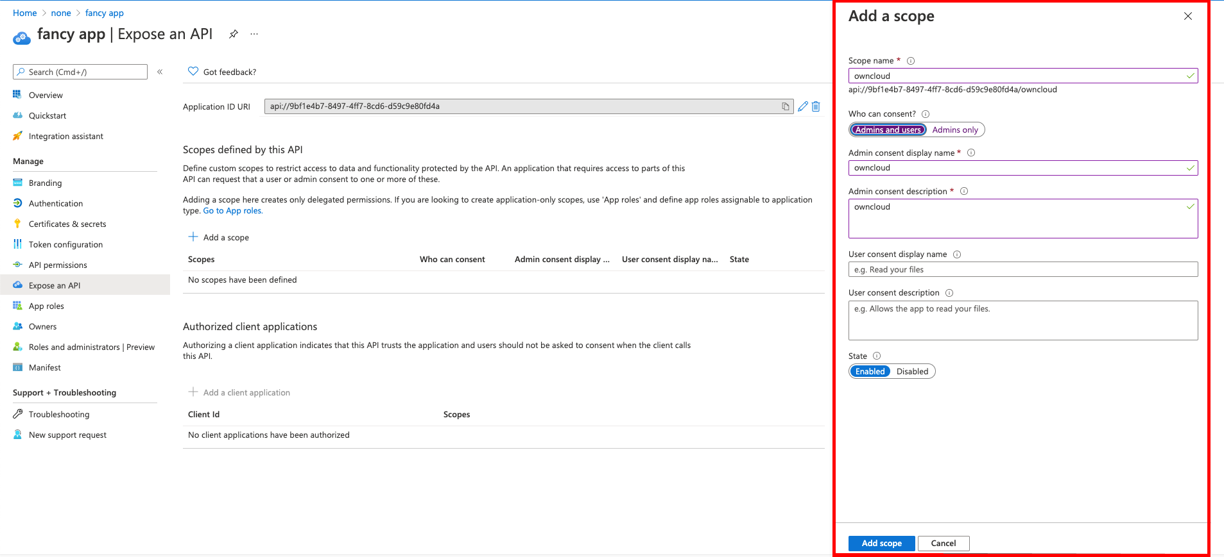Click the Quickstart cloud icon

[17, 115]
